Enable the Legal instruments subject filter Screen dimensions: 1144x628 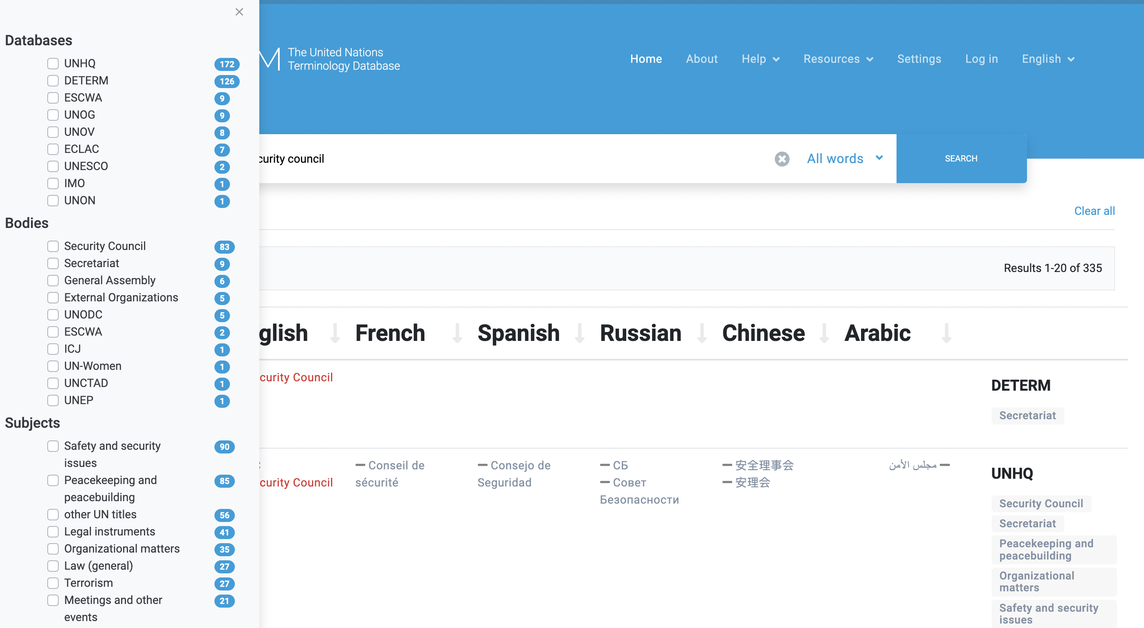pos(53,532)
